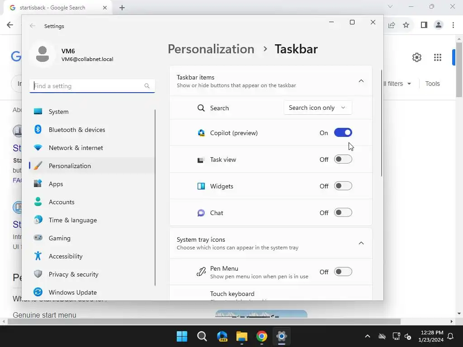Click the Tools button in Google Search
The image size is (463, 347).
(x=432, y=84)
